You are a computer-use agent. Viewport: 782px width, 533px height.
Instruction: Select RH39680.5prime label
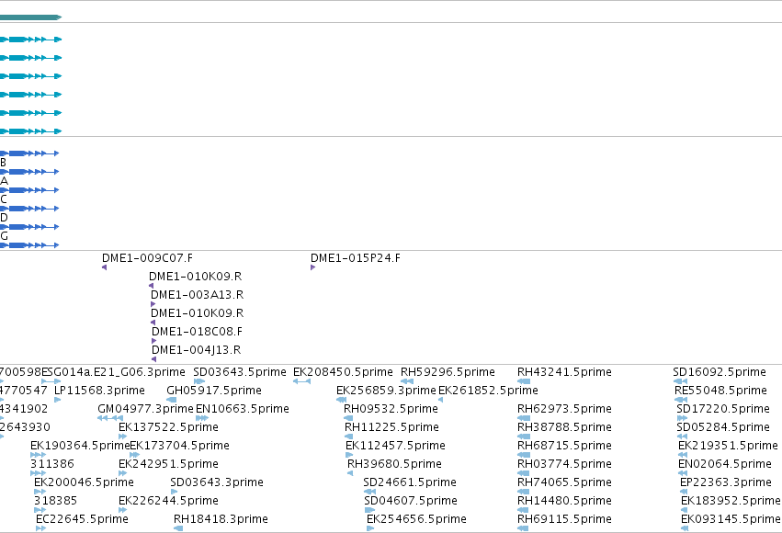tap(394, 464)
